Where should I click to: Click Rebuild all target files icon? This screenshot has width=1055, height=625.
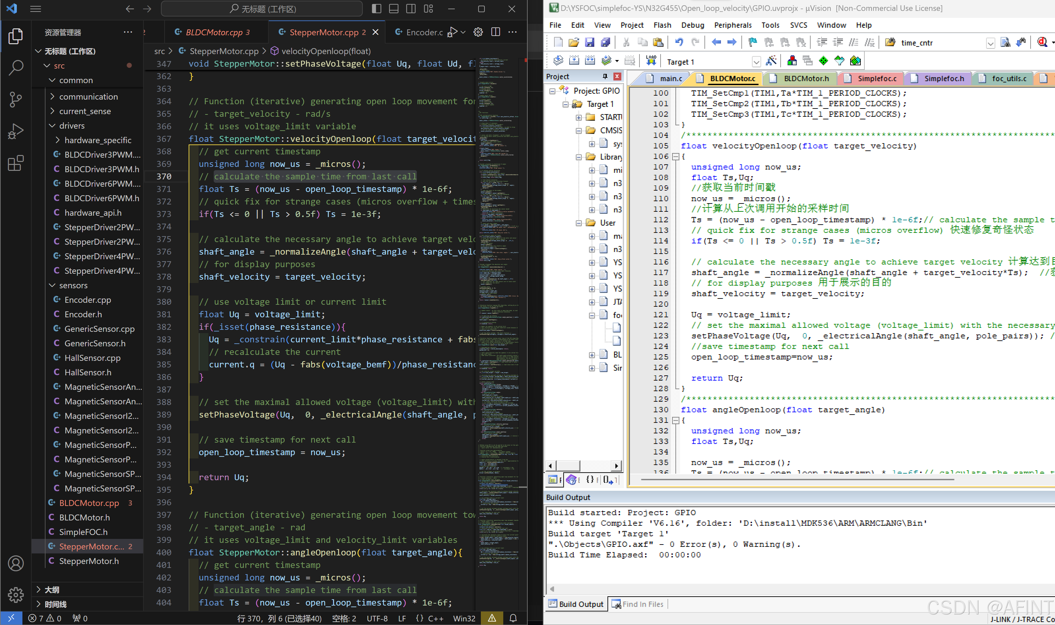click(590, 61)
